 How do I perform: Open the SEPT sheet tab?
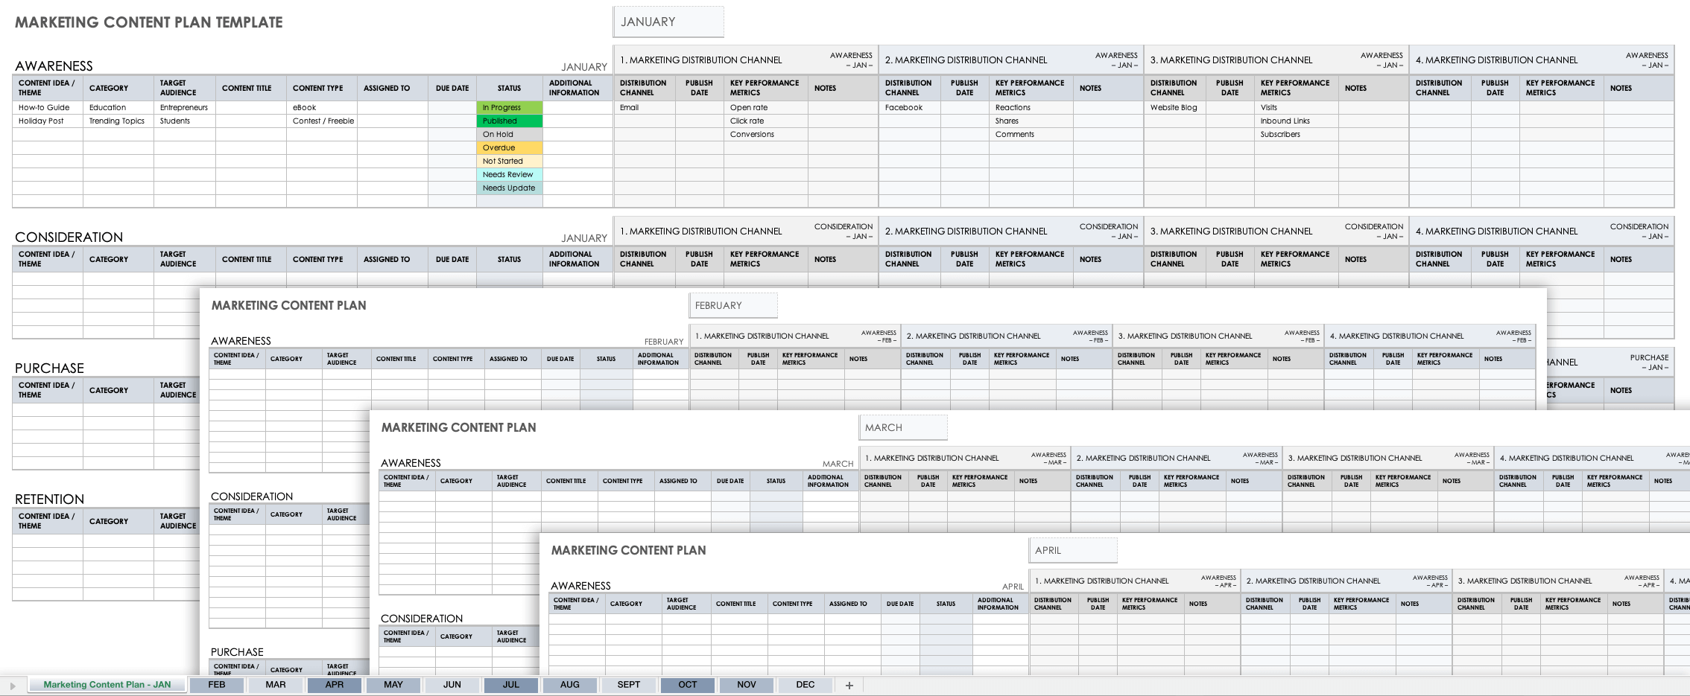(x=629, y=685)
